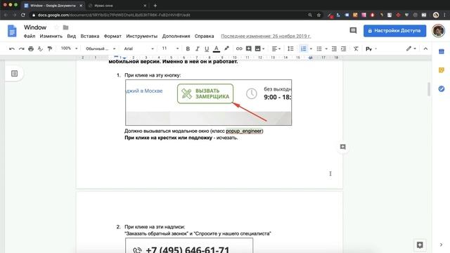Insert image from toolbar icon
The image size is (450, 253).
(x=258, y=48)
